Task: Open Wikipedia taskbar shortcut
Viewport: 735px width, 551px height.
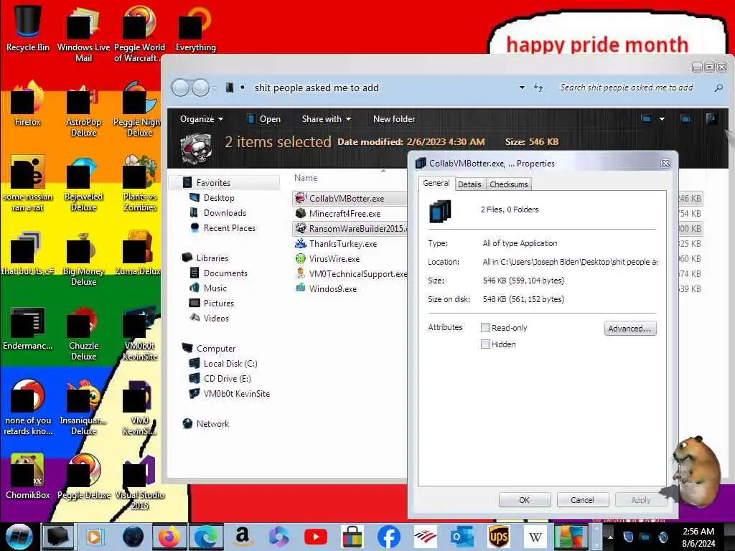Action: 535,537
